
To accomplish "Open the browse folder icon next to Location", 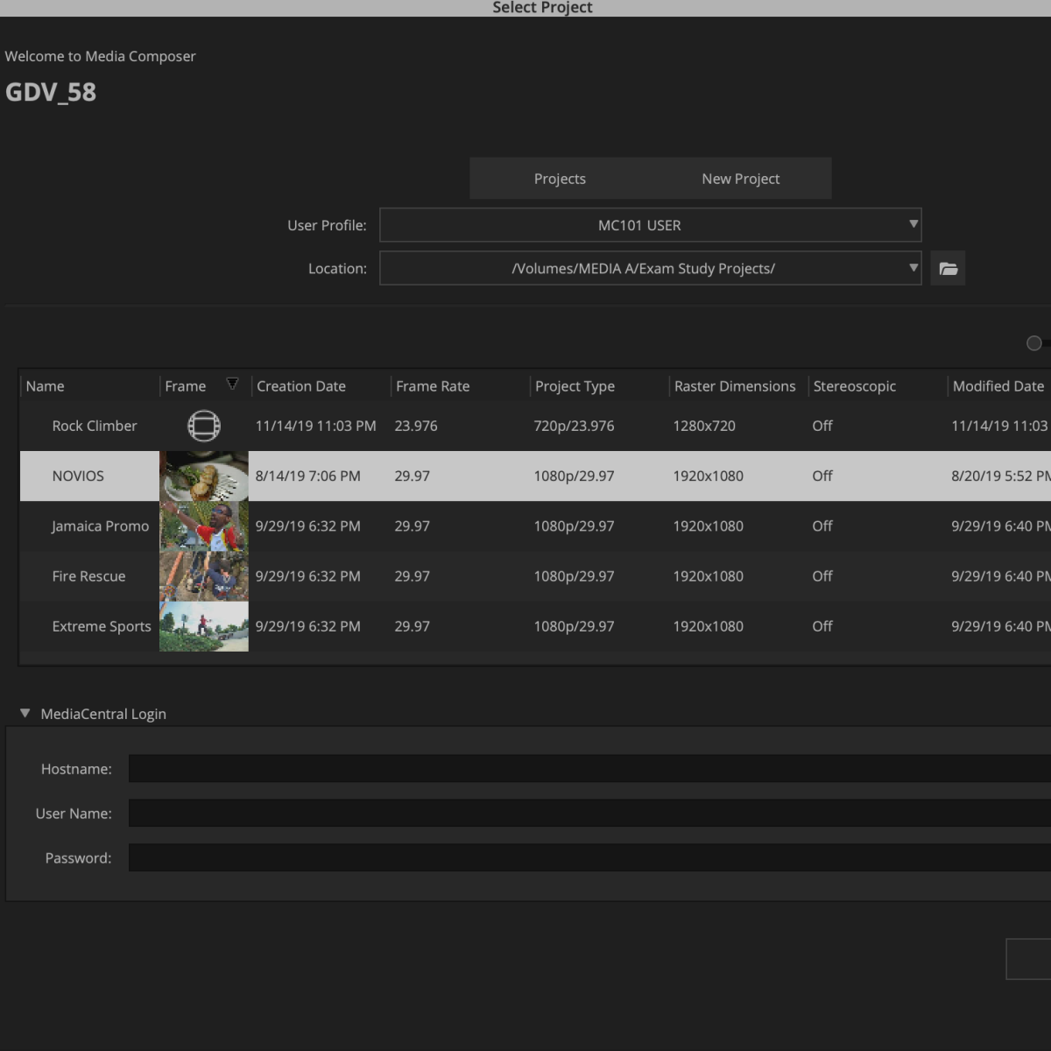I will pos(948,269).
